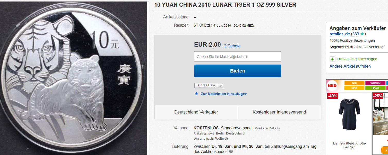Click the blue star next to Zur Kollektion hinzufügen
Viewport: 388px width, 155px height.
coord(196,94)
